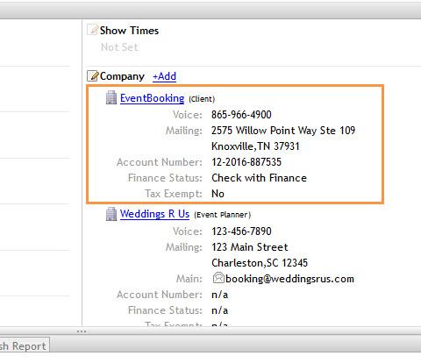Click the Weddings R Us Finance Status n/a value
This screenshot has width=421, height=363.
tap(219, 310)
